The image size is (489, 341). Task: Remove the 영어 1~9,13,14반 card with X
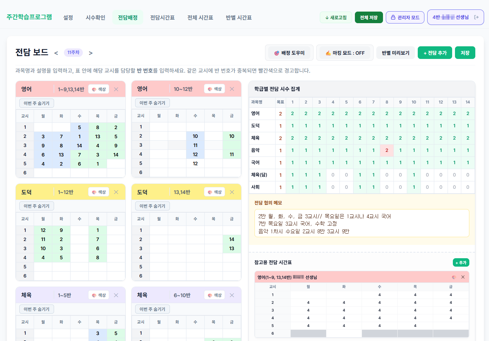point(116,89)
